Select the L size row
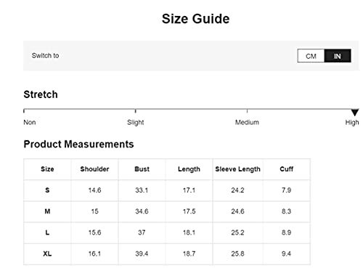Image resolution: width=363 pixels, height=276 pixels. (167, 232)
